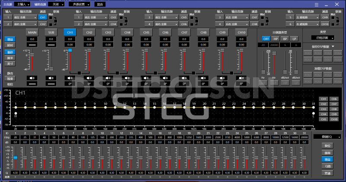Open the 主输入 main source dropdown

point(21,4)
